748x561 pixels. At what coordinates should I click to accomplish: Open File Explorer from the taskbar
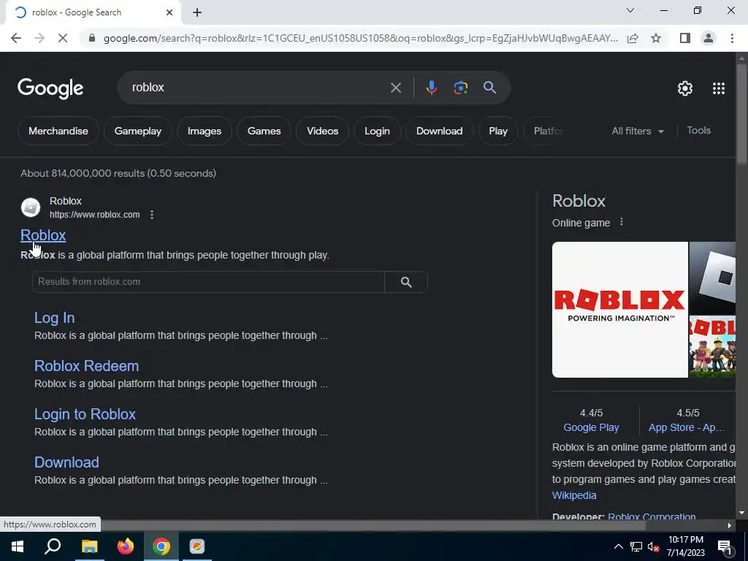[x=89, y=546]
